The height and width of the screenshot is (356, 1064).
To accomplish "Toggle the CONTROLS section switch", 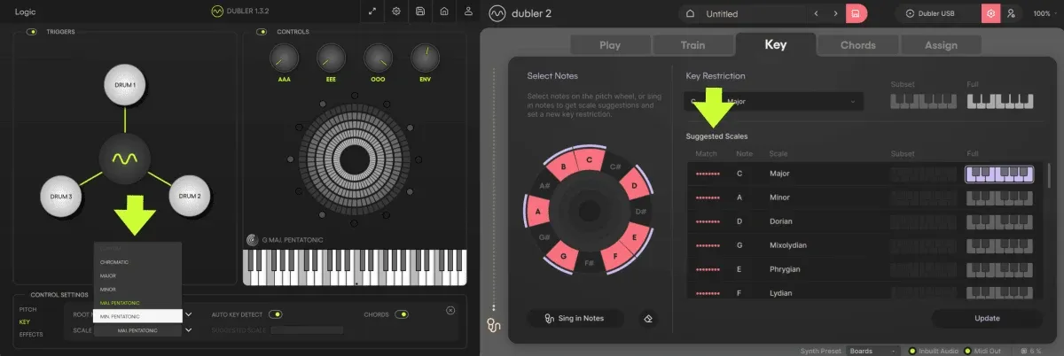I will click(x=262, y=32).
